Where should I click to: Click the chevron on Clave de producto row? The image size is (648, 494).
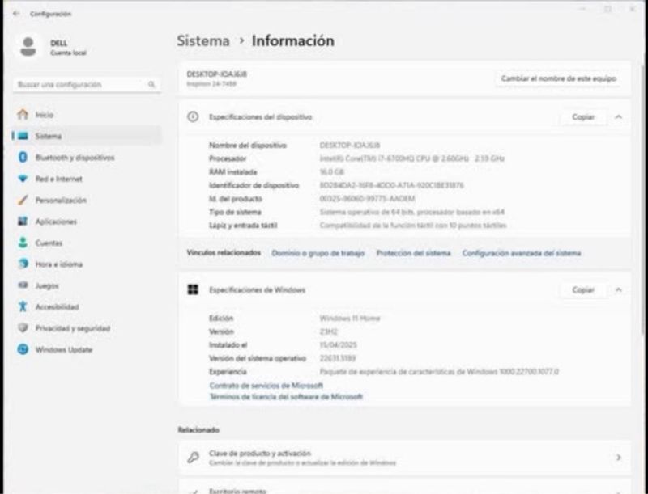(x=619, y=458)
